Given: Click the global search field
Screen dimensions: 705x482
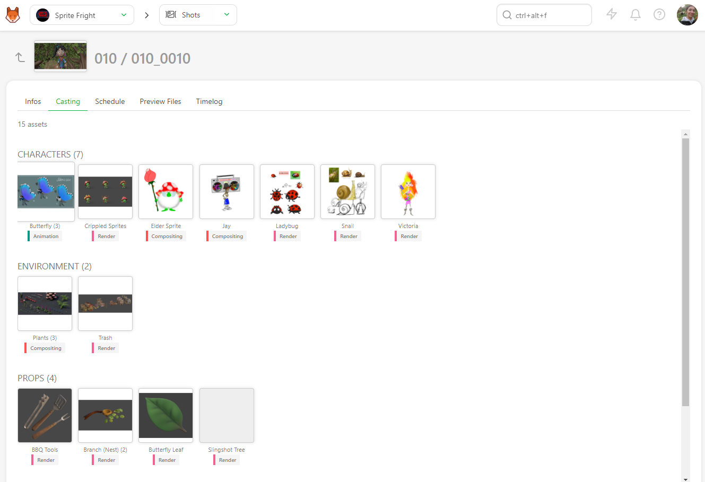Looking at the screenshot, I should pyautogui.click(x=544, y=15).
